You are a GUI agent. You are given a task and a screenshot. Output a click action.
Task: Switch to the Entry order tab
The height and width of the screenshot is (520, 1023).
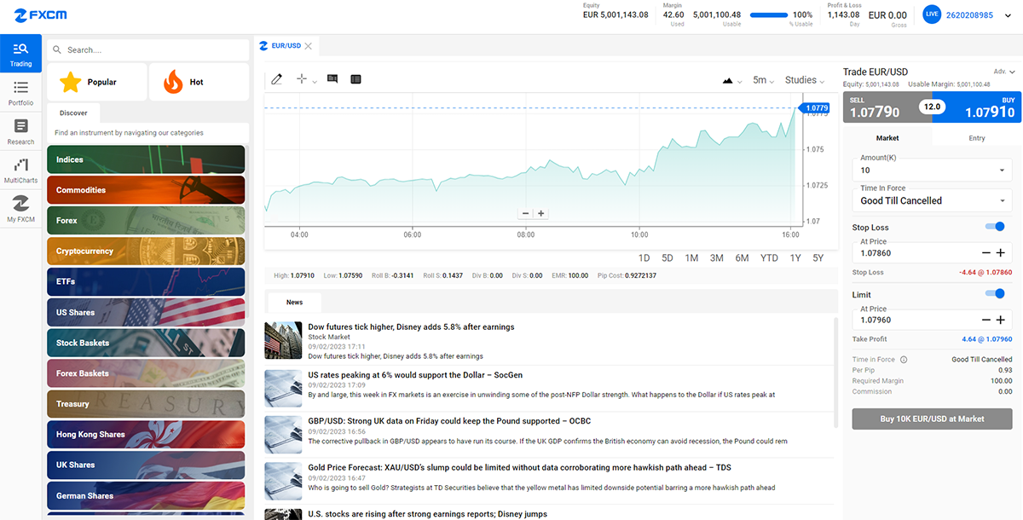[976, 138]
